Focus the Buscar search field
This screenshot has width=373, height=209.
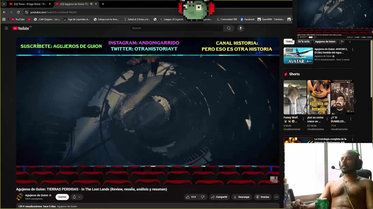point(177,28)
